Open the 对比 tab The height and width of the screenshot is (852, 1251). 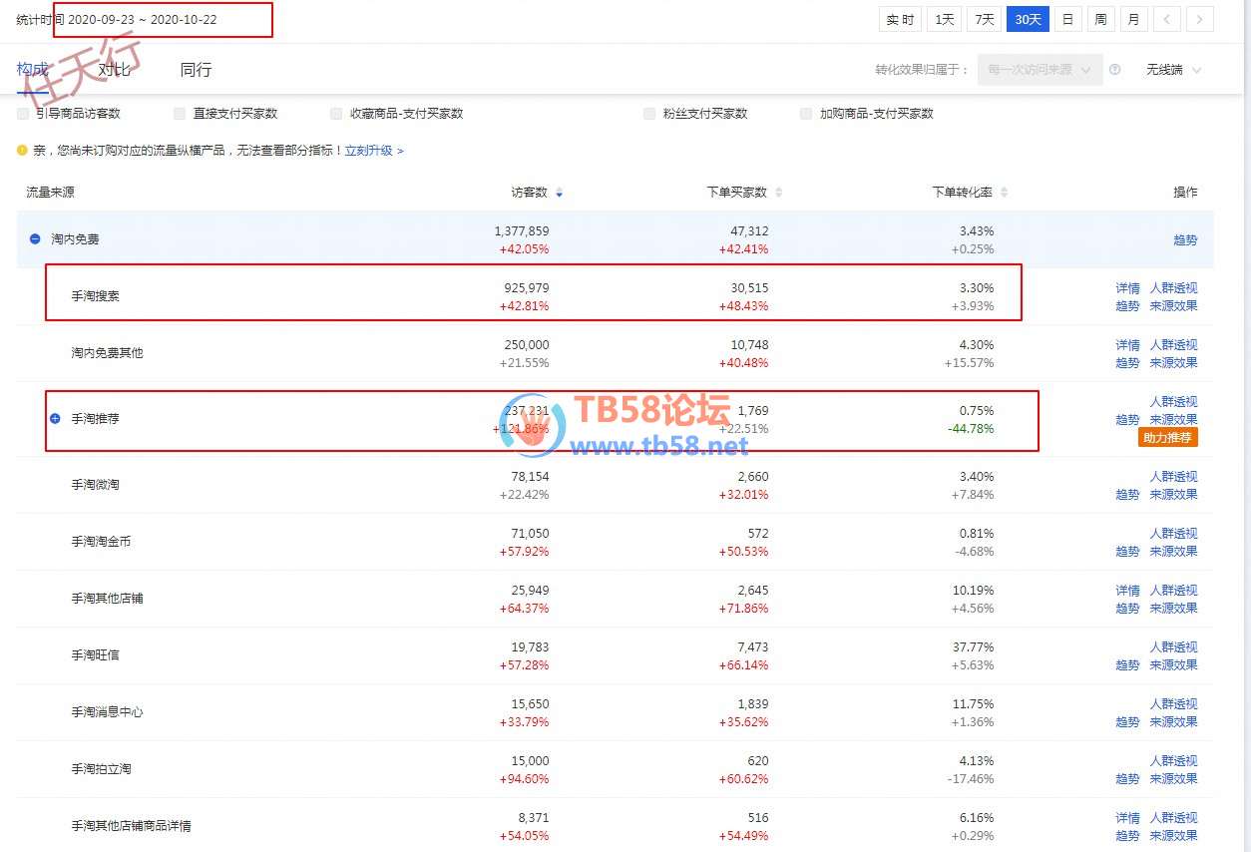[x=114, y=70]
